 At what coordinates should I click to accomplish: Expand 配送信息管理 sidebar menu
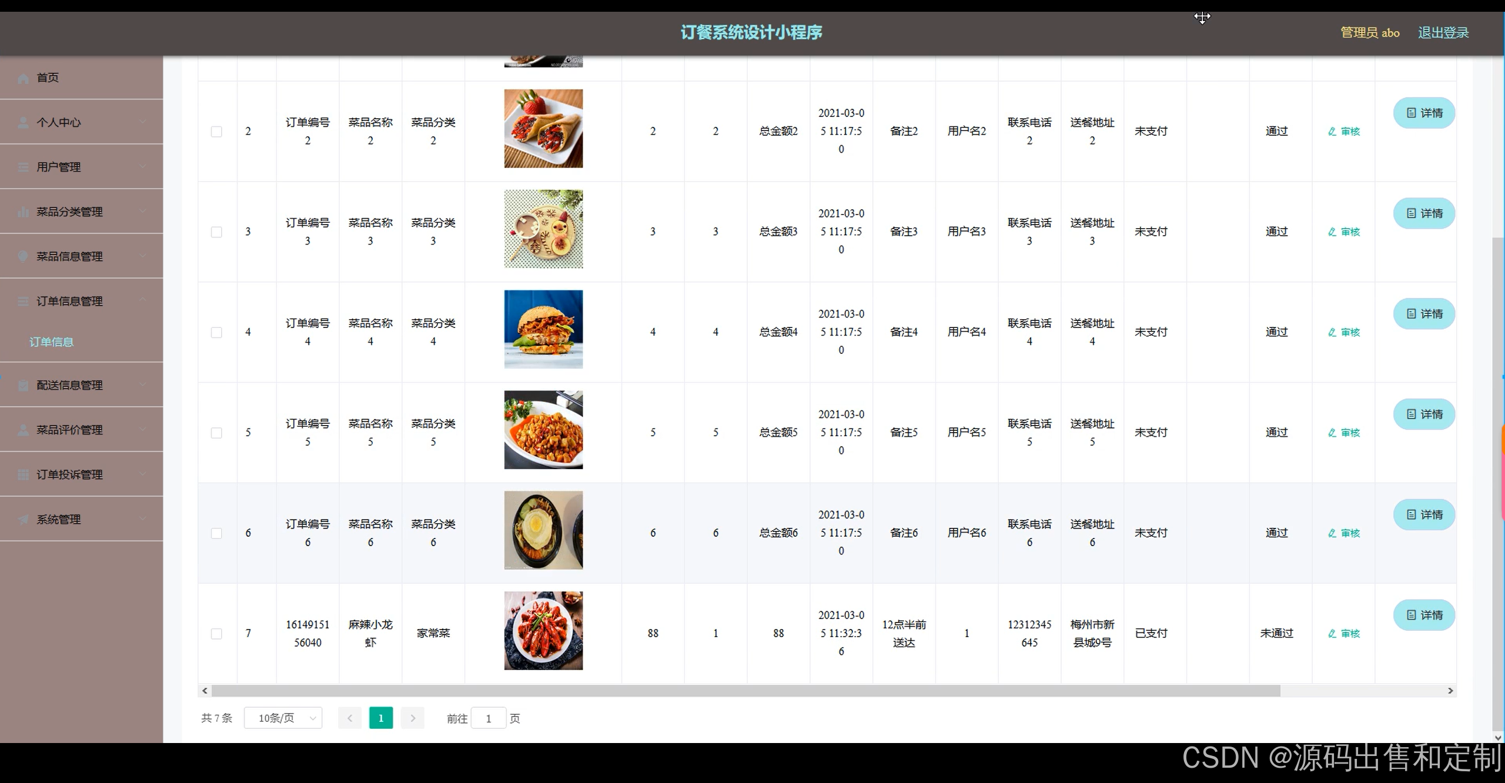pyautogui.click(x=81, y=385)
